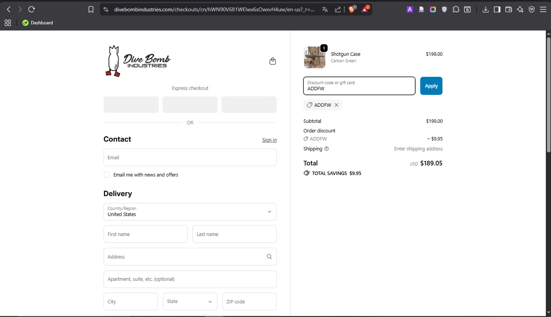Open the purple A extension
Screen dimensions: 551x317
tap(410, 10)
